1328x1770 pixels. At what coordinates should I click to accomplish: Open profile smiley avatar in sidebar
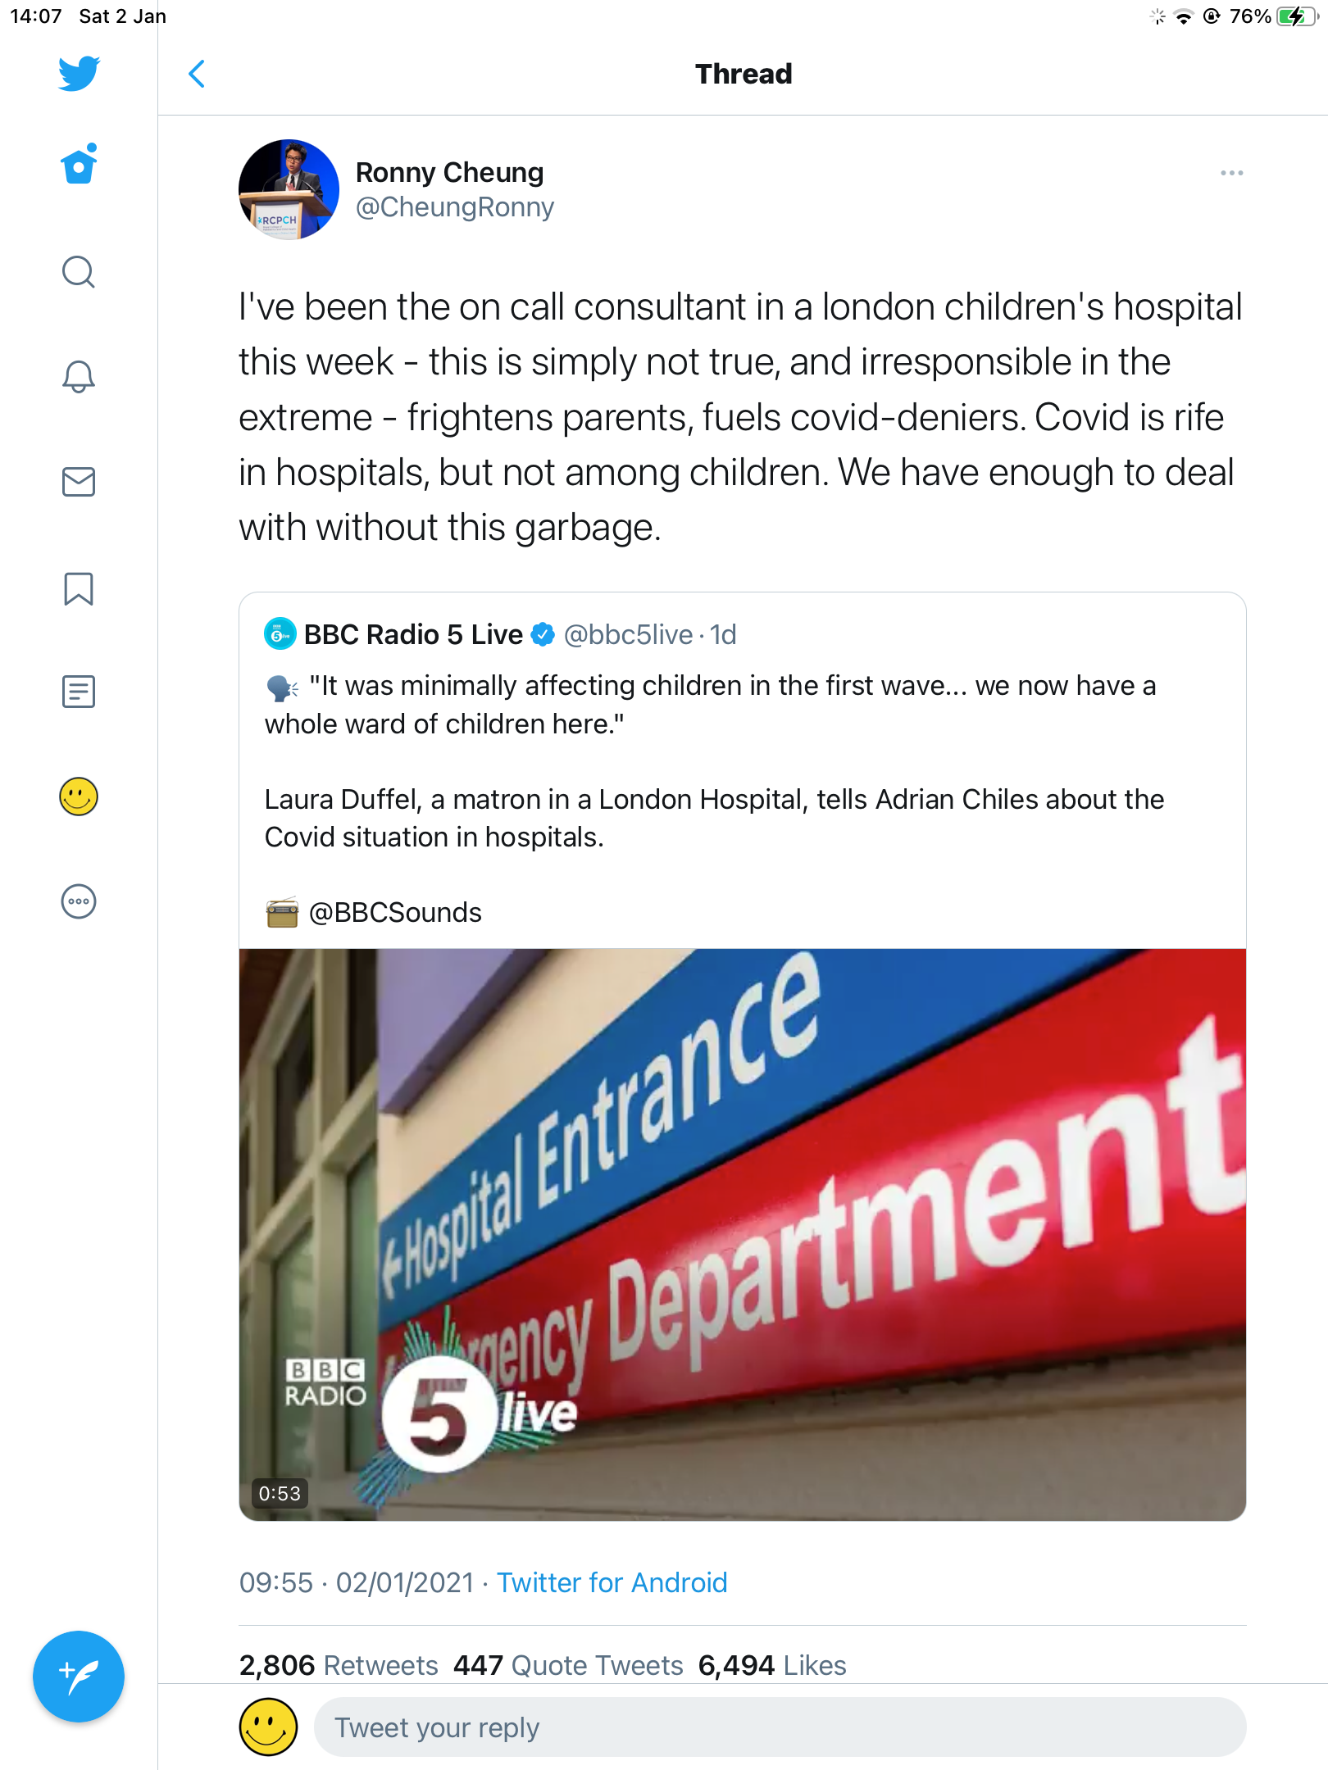(x=79, y=796)
